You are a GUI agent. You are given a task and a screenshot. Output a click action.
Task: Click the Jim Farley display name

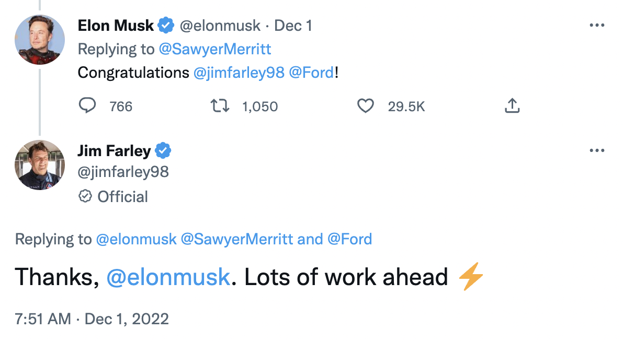(114, 151)
